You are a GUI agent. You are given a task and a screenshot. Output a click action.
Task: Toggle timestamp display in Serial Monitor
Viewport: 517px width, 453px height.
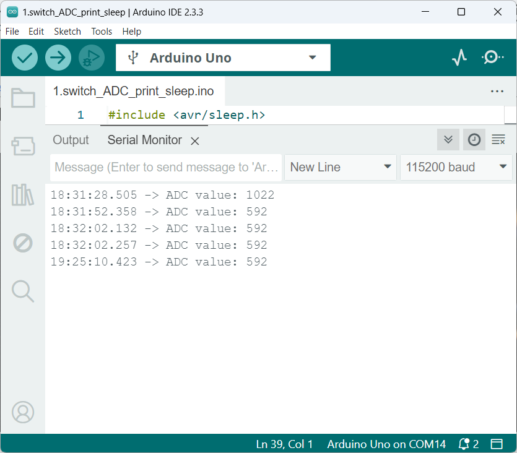point(474,140)
